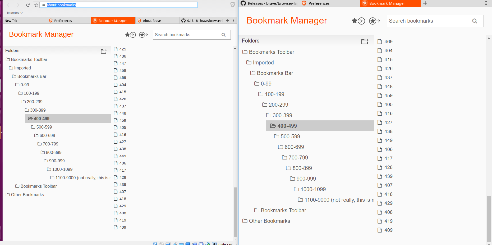Open bookmark 419 in right window list
Image resolution: width=492 pixels, height=245 pixels.
coord(385,221)
